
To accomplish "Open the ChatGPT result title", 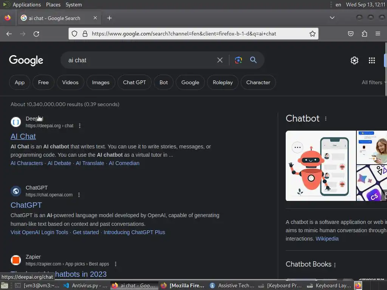I will pos(26,205).
